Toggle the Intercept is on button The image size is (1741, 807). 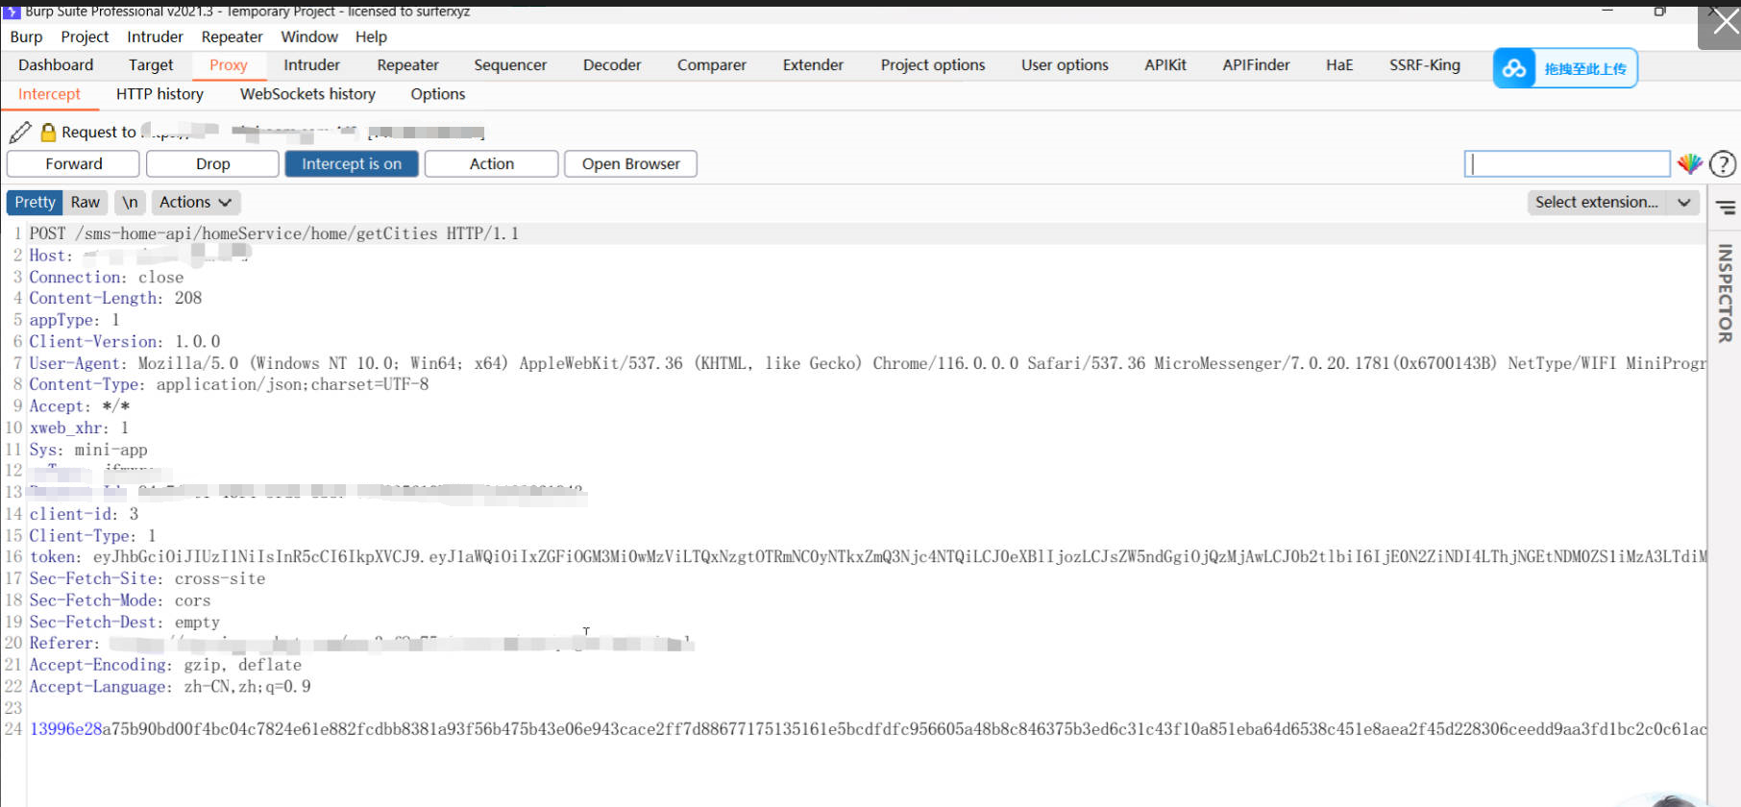[352, 164]
